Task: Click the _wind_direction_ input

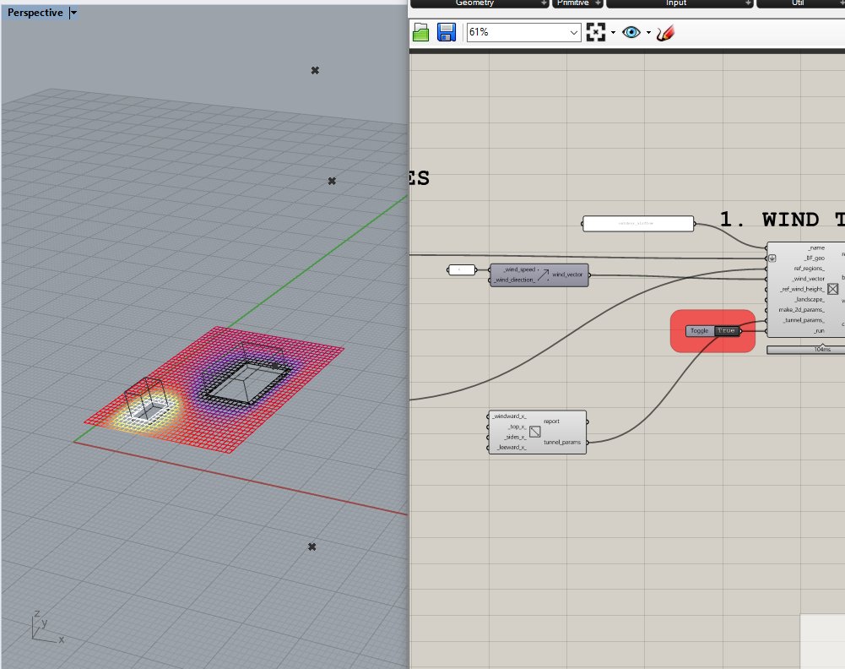Action: 515,280
